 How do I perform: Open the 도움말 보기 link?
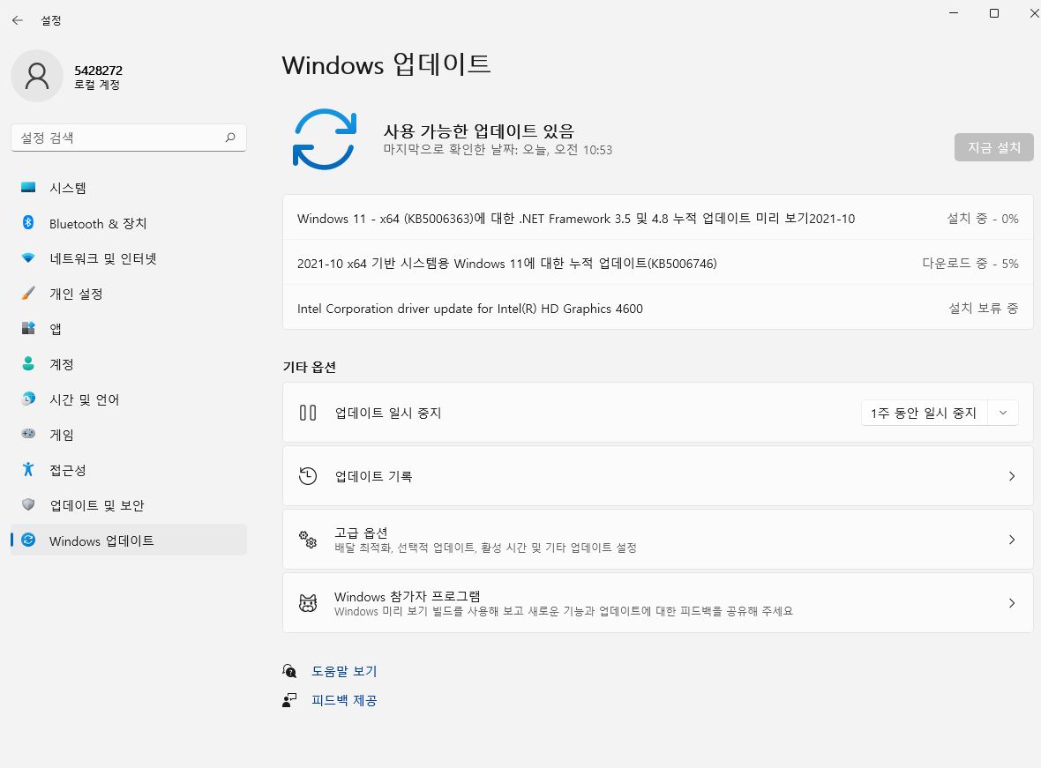[344, 671]
